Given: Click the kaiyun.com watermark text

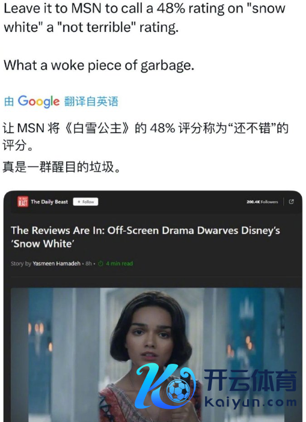Looking at the screenshot, I should tap(251, 402).
